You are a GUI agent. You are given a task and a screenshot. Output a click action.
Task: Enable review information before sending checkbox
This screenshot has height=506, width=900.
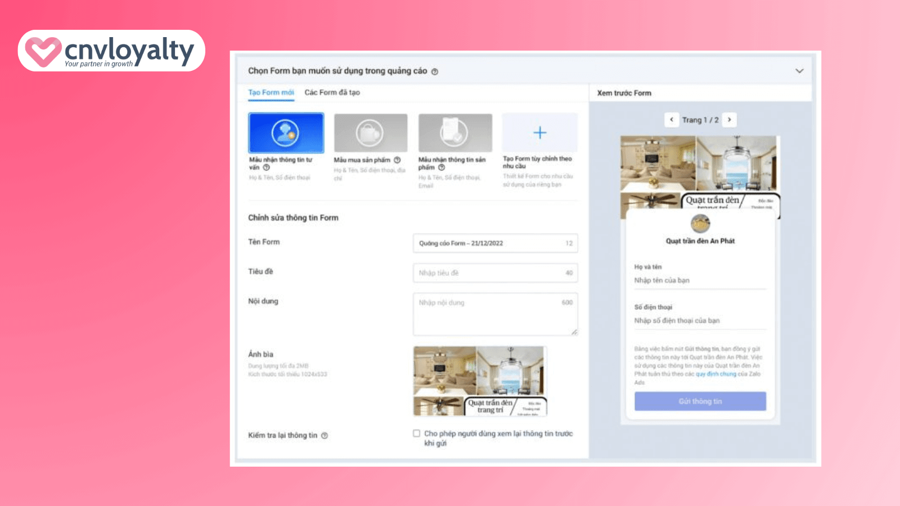[x=417, y=433]
